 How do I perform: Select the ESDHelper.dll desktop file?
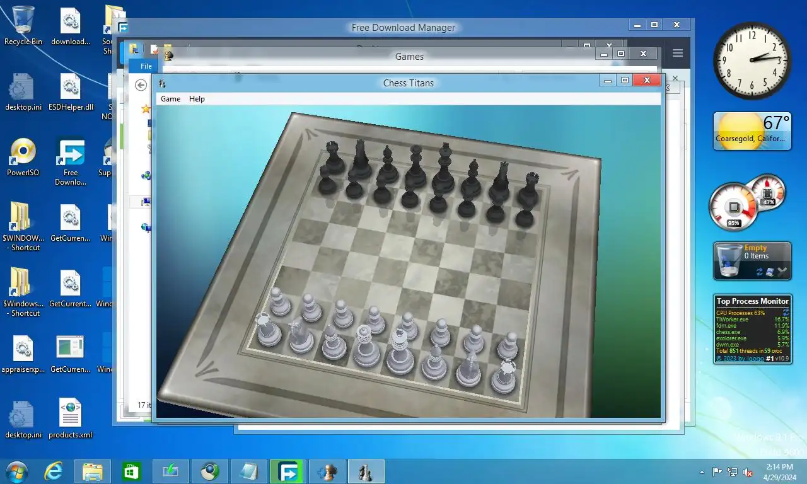point(71,92)
